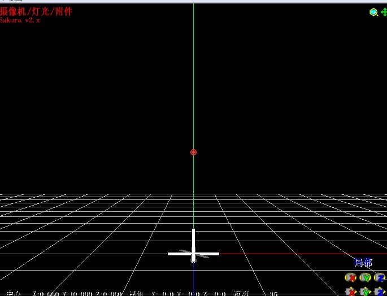Toggle the blue 局部 local axis mode label
Viewport: 387px width, 296px height.
pos(363,263)
